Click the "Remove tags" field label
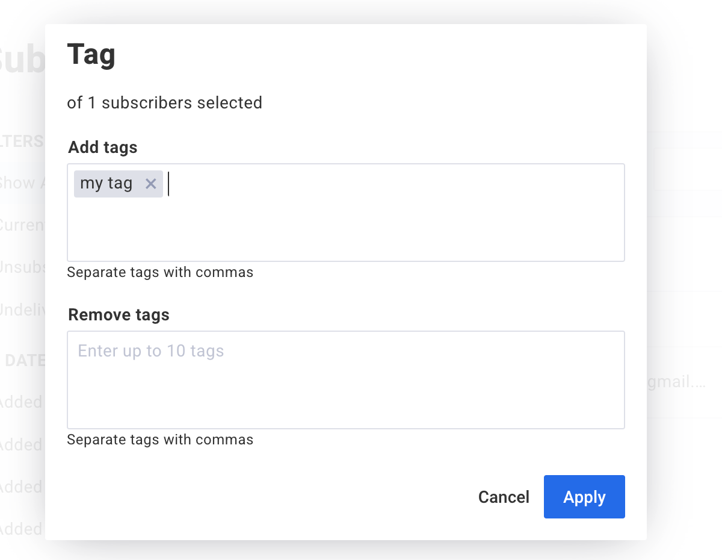Viewport: 722px width, 560px height. [119, 315]
